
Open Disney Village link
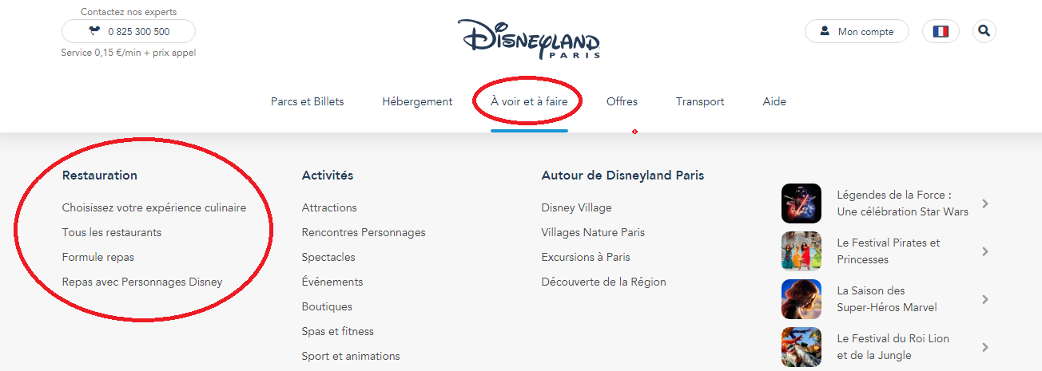[576, 207]
